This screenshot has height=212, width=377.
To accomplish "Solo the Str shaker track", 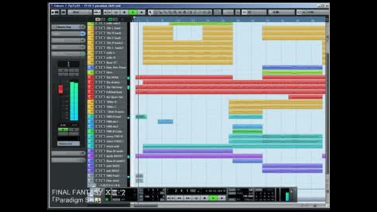I will point(103,82).
